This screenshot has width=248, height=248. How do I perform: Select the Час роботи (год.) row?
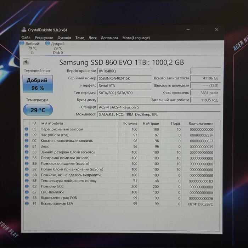coord(119,135)
